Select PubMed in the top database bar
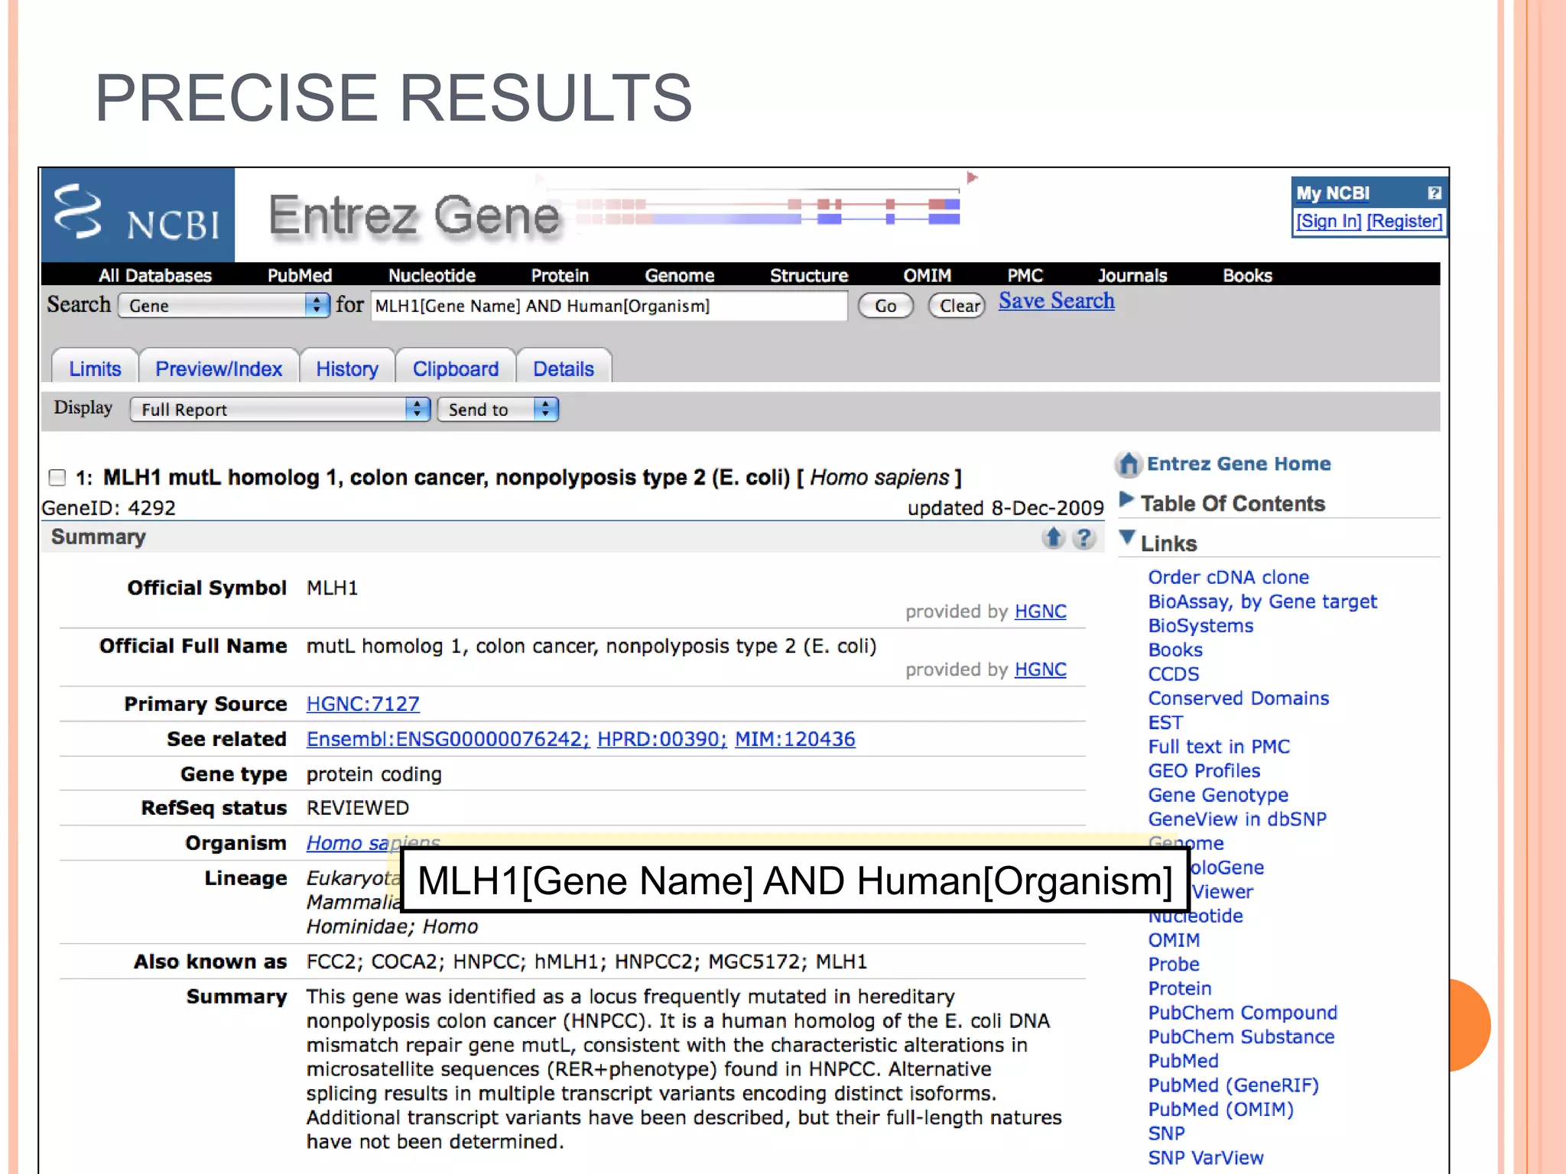This screenshot has width=1566, height=1174. click(x=300, y=275)
